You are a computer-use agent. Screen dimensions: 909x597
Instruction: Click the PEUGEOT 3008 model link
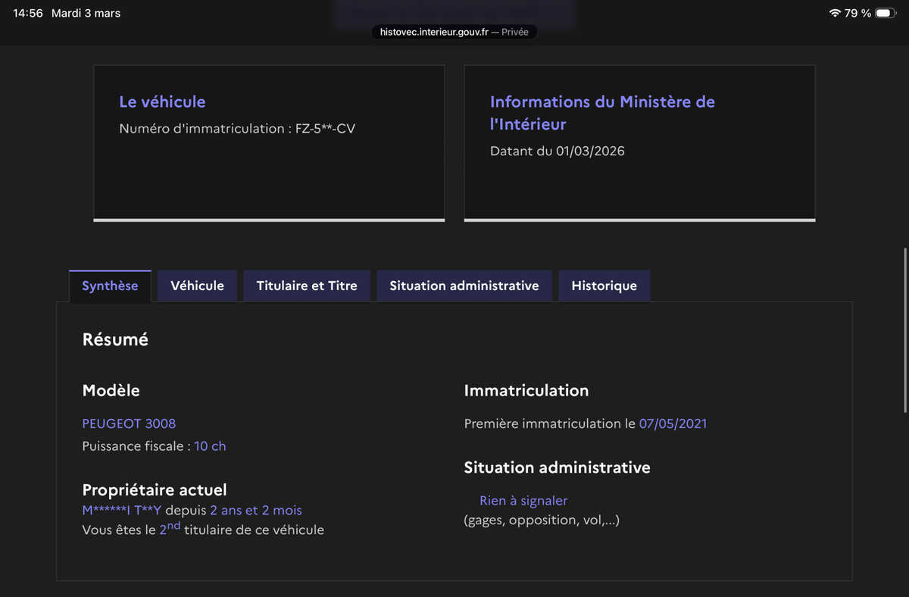(129, 424)
